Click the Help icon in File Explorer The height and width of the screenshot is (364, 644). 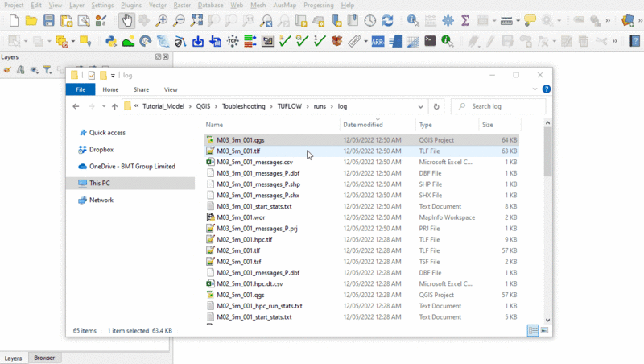[x=547, y=89]
